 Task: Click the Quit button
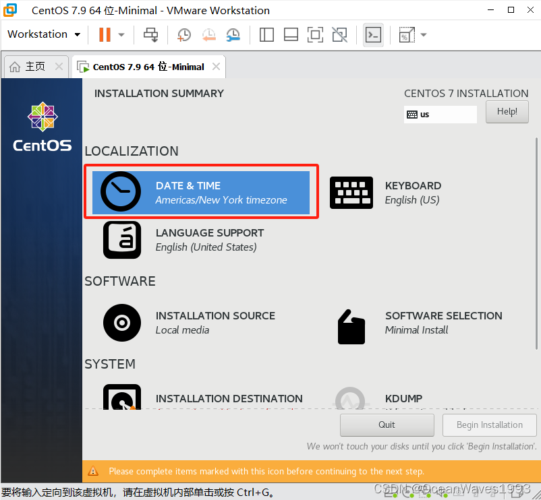(387, 425)
